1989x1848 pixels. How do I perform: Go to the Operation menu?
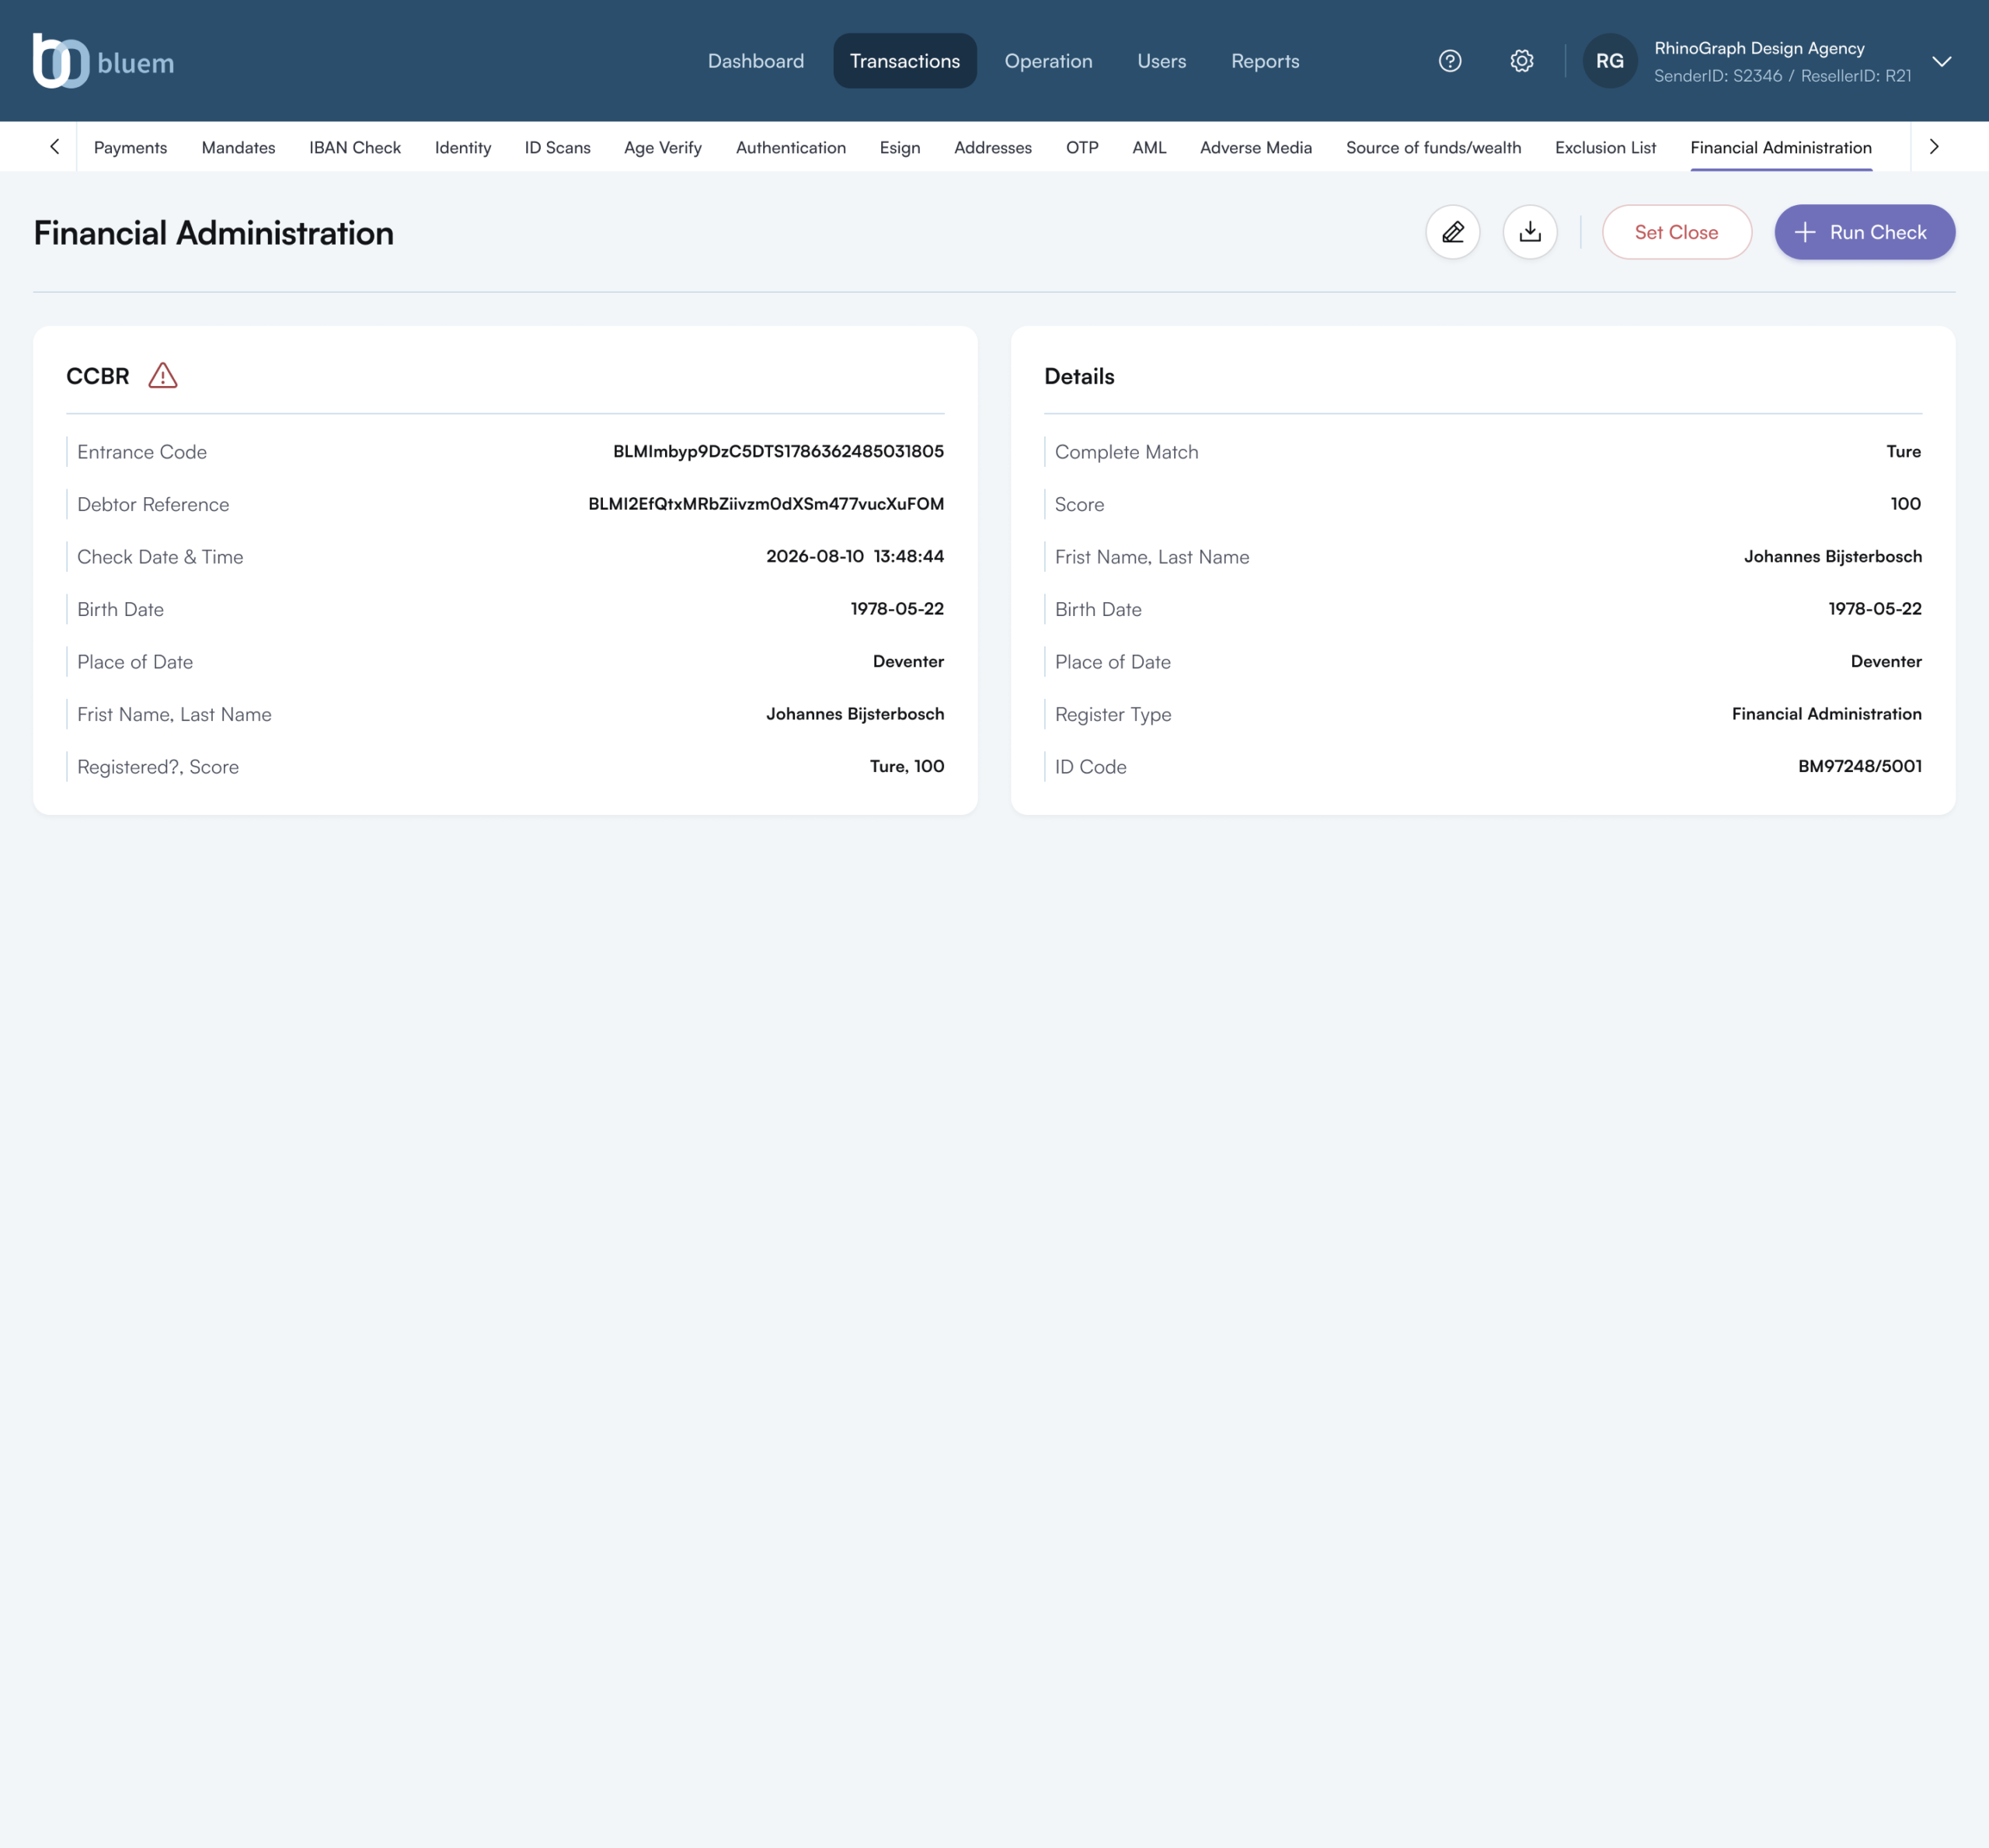point(1048,61)
